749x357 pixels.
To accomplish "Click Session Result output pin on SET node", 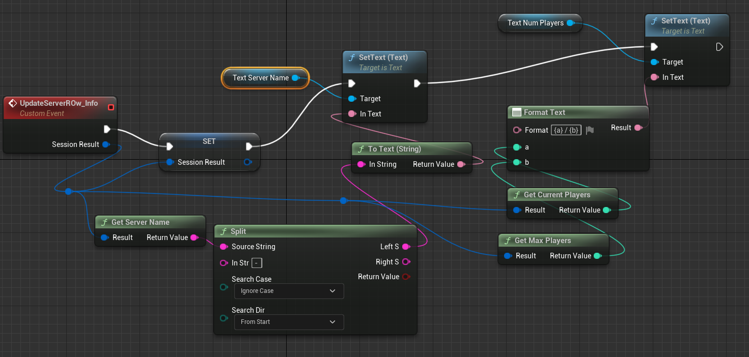I will [247, 162].
